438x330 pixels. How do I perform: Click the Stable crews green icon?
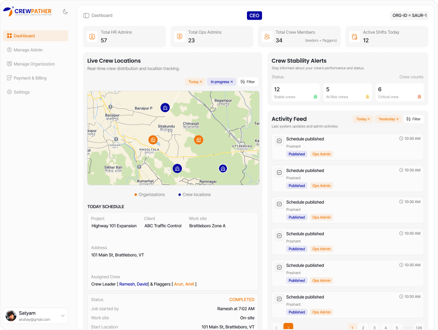click(x=315, y=97)
